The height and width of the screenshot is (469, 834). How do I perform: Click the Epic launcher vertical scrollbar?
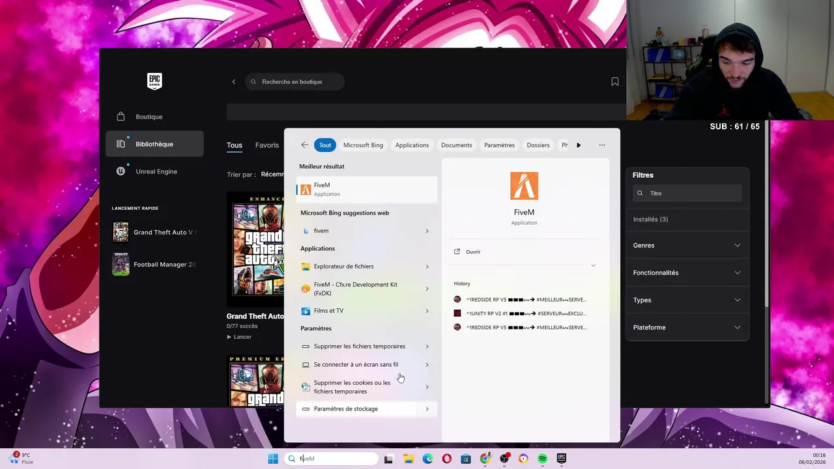coord(767,215)
